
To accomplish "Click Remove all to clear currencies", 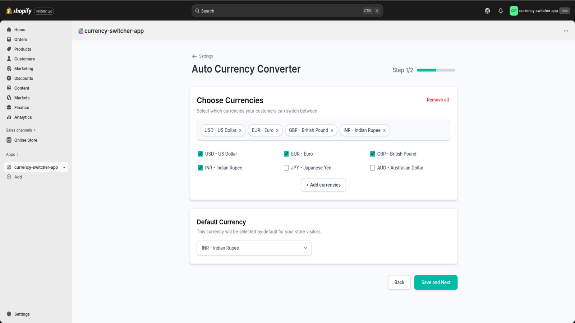I will tap(437, 99).
